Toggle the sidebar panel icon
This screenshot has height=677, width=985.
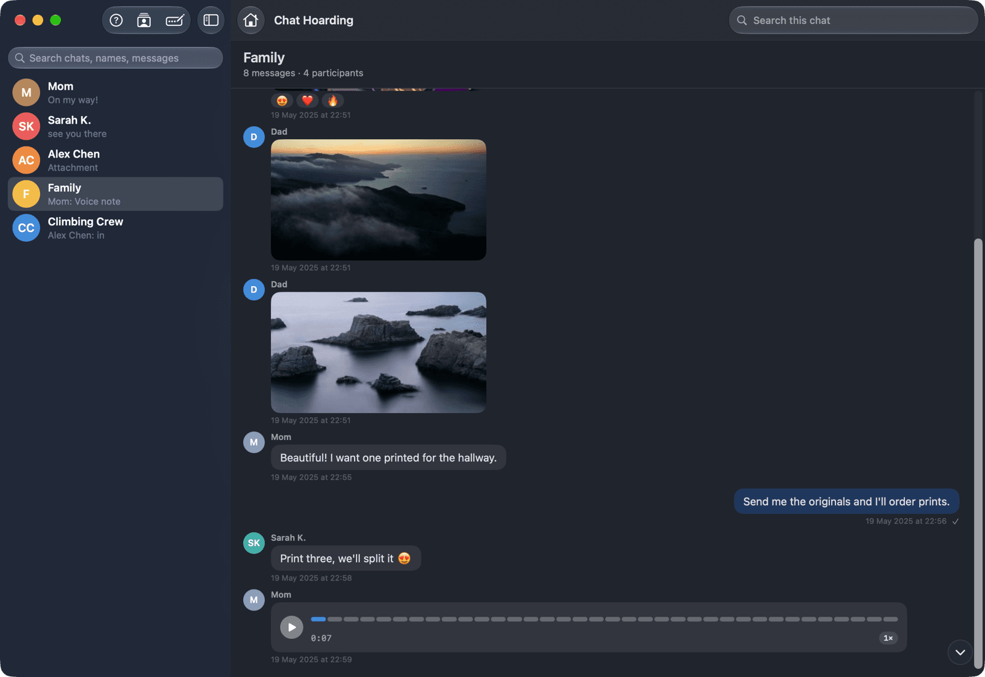pos(211,20)
